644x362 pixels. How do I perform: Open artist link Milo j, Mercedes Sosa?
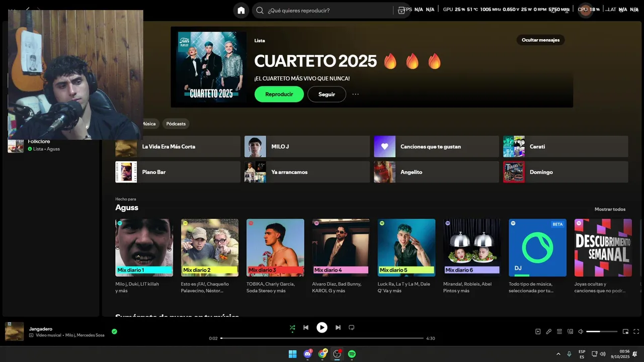click(85, 335)
